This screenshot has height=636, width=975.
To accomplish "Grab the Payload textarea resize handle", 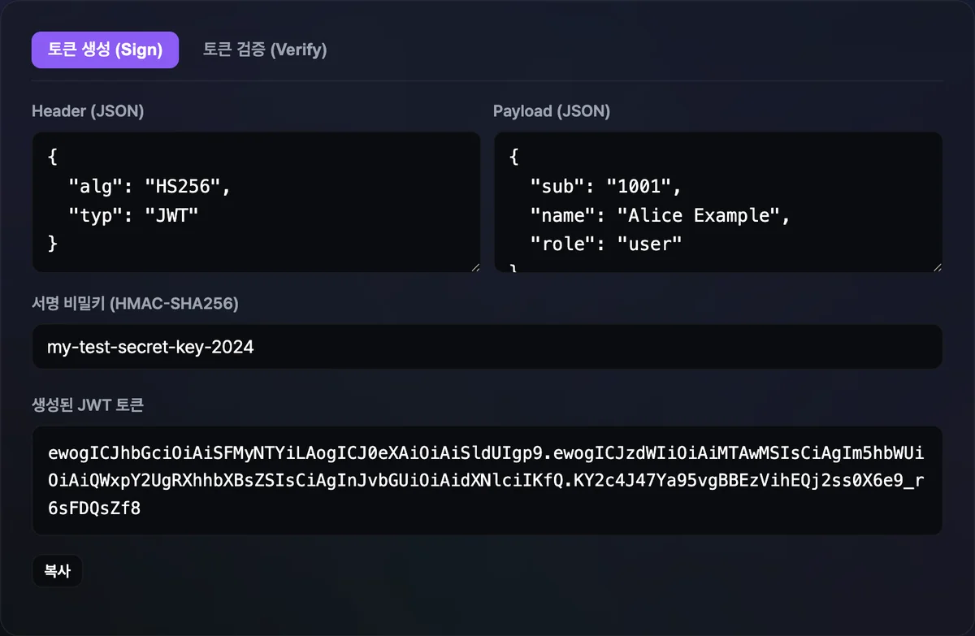I will 936,266.
